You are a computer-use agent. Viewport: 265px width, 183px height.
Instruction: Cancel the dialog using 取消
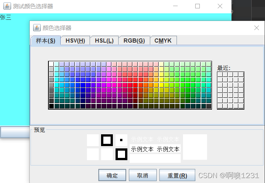(143, 175)
